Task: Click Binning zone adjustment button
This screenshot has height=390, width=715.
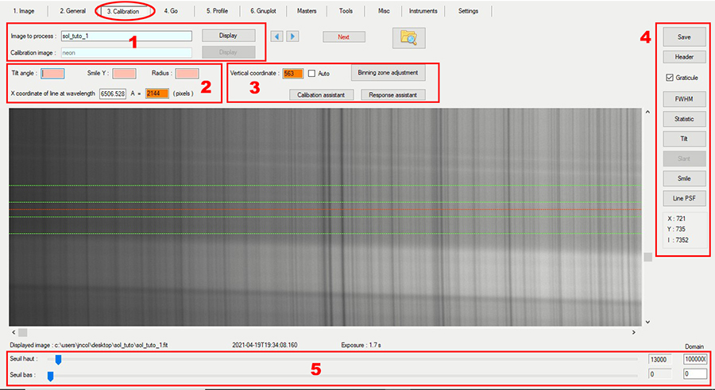Action: (x=388, y=73)
